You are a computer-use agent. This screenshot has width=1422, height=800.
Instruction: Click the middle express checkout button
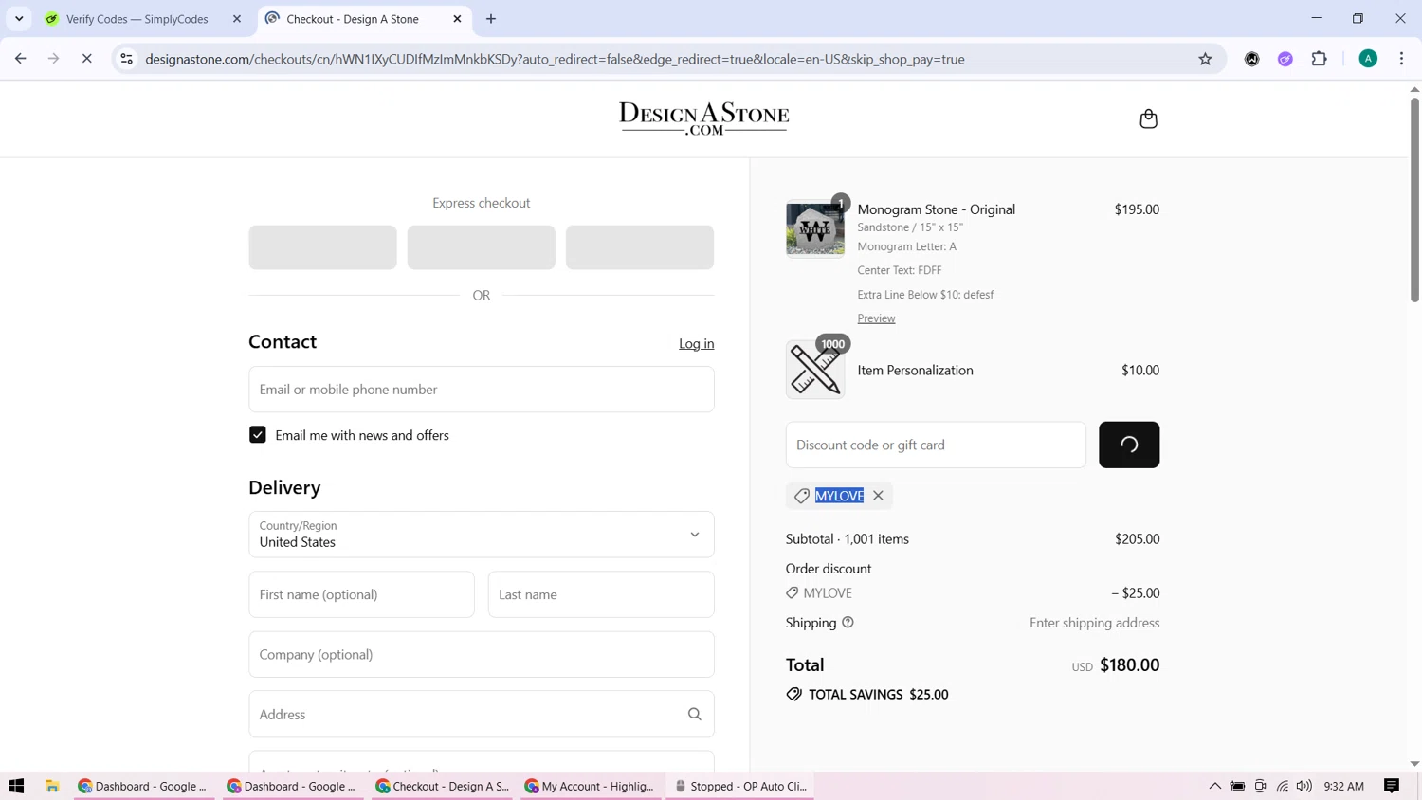coord(482,247)
